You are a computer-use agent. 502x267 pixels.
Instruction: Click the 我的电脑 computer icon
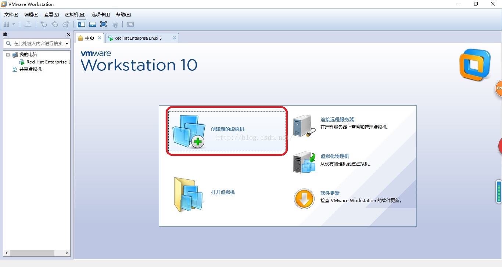click(x=15, y=55)
